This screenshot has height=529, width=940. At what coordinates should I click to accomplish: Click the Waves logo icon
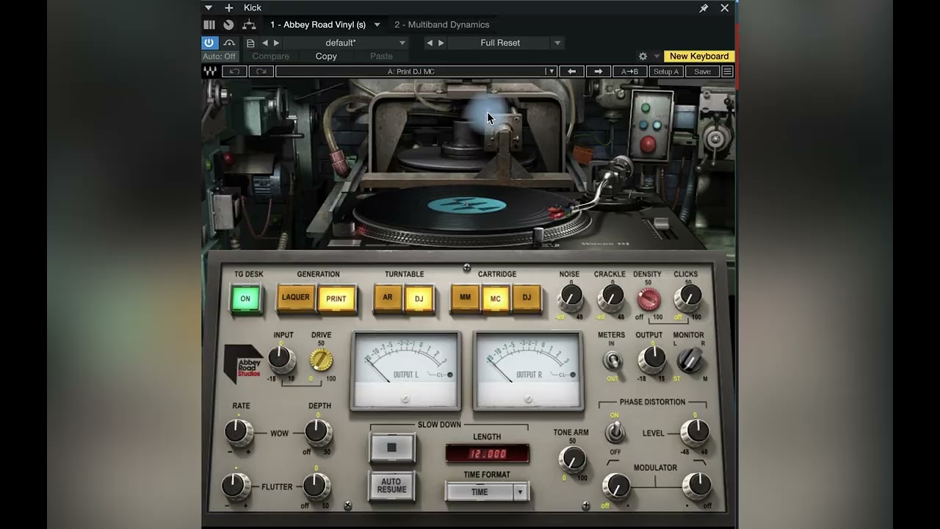pyautogui.click(x=210, y=71)
